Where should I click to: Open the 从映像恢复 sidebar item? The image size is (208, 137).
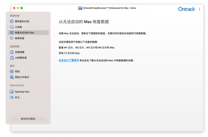pyautogui.click(x=28, y=58)
